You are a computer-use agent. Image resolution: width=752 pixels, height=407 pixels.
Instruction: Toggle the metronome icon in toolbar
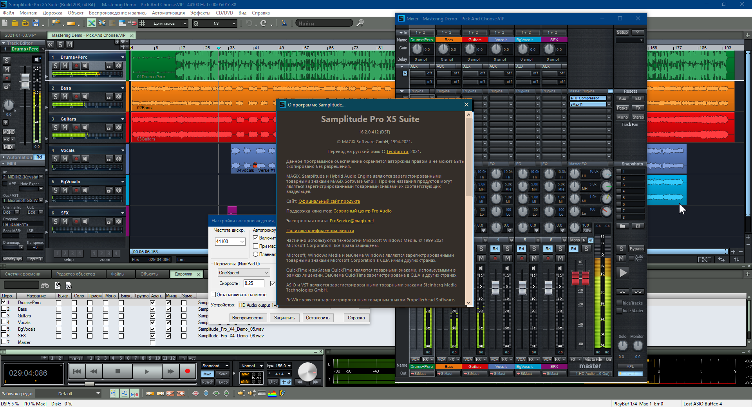284,23
